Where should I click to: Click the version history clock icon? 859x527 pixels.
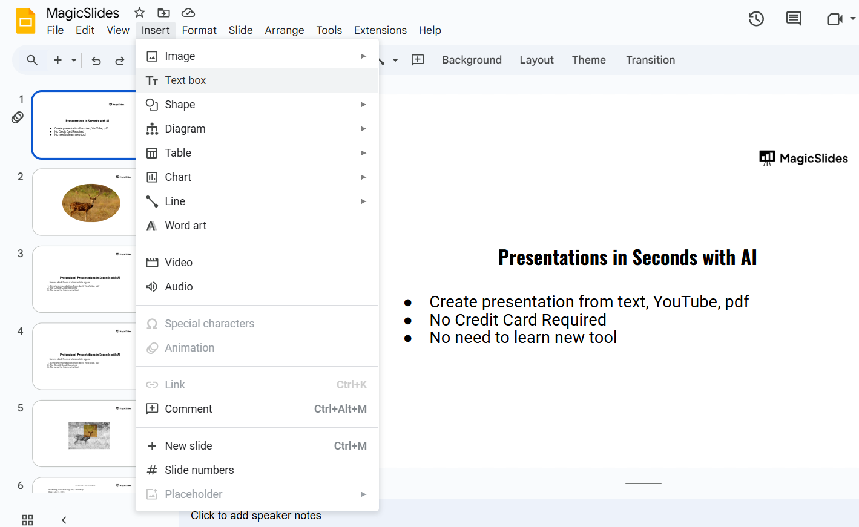[756, 19]
